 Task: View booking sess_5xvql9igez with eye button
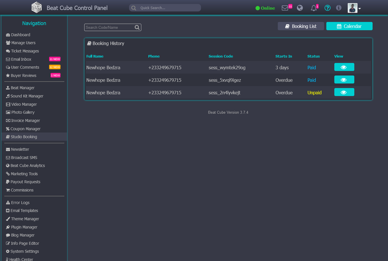(344, 80)
